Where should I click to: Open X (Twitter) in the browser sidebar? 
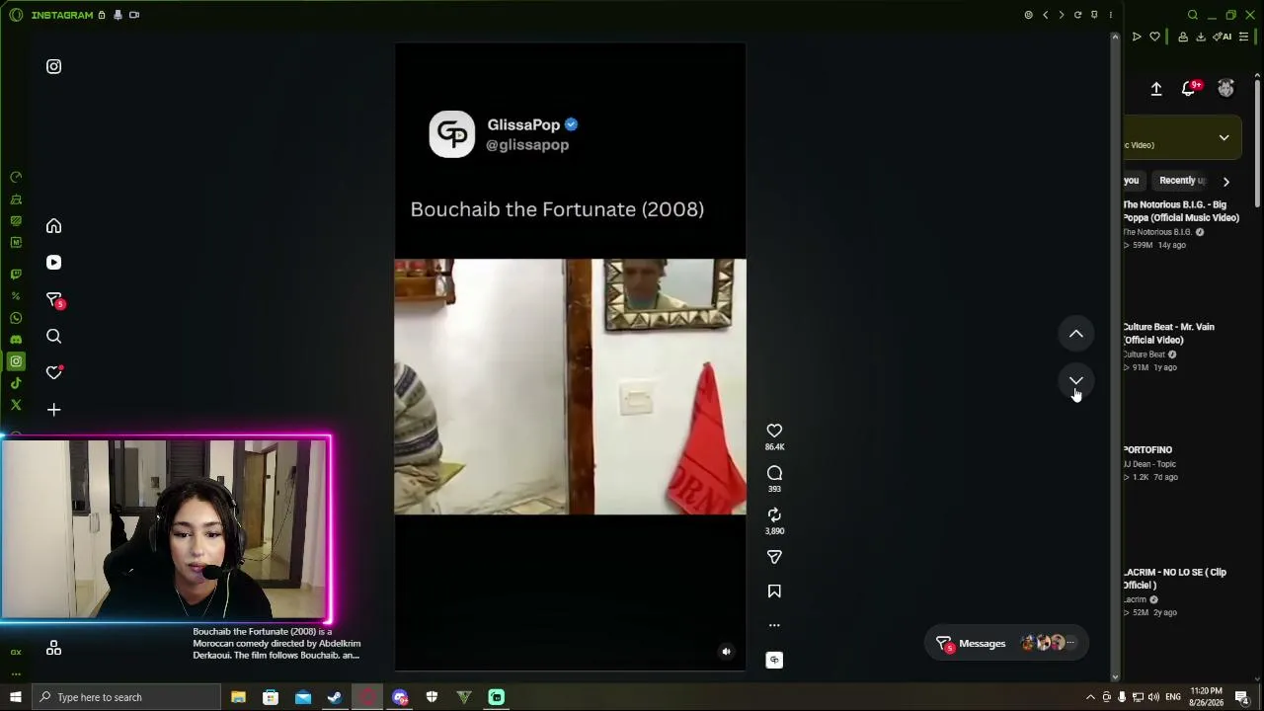[16, 405]
